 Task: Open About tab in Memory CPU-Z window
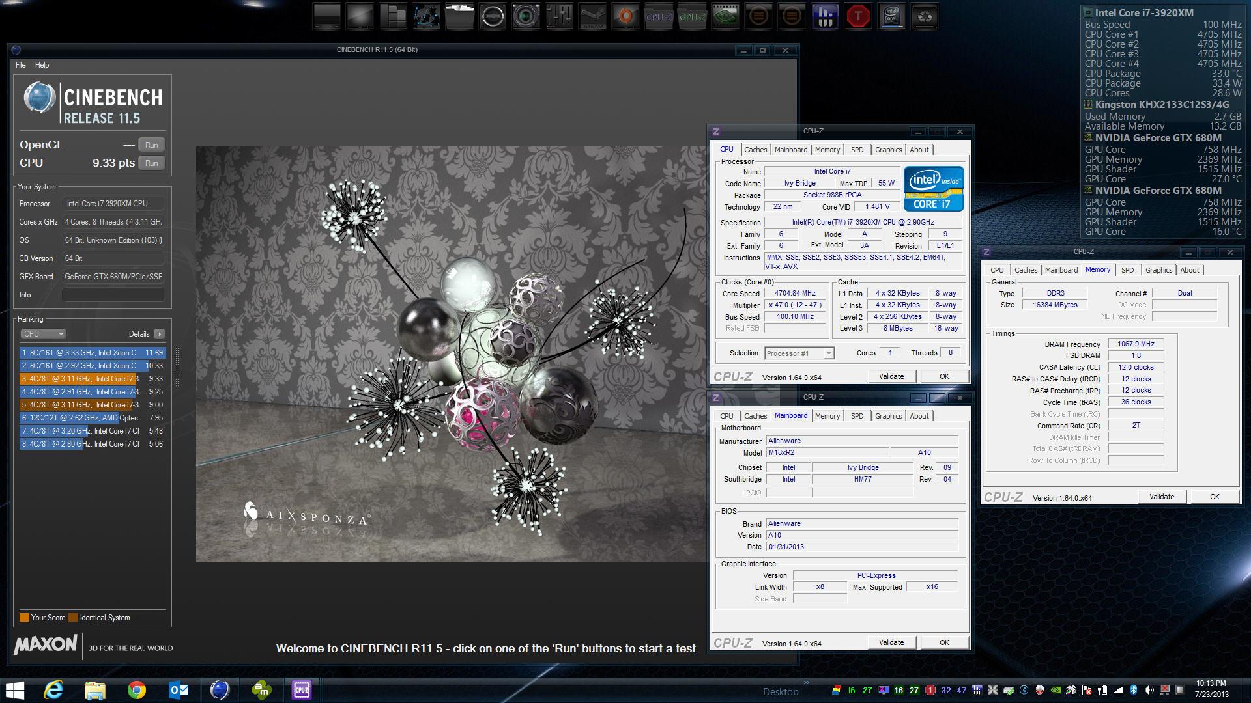coord(1189,270)
